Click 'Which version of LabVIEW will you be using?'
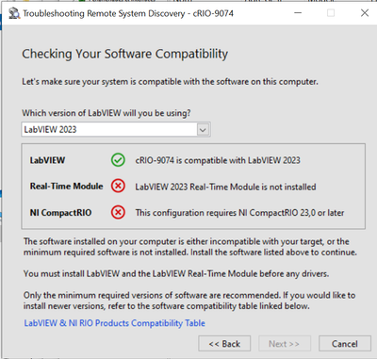377x359 pixels. pos(107,113)
